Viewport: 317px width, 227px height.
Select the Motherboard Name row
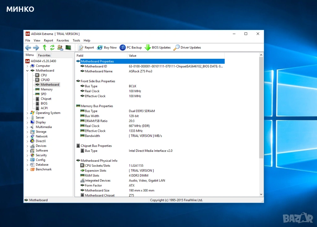[99, 71]
